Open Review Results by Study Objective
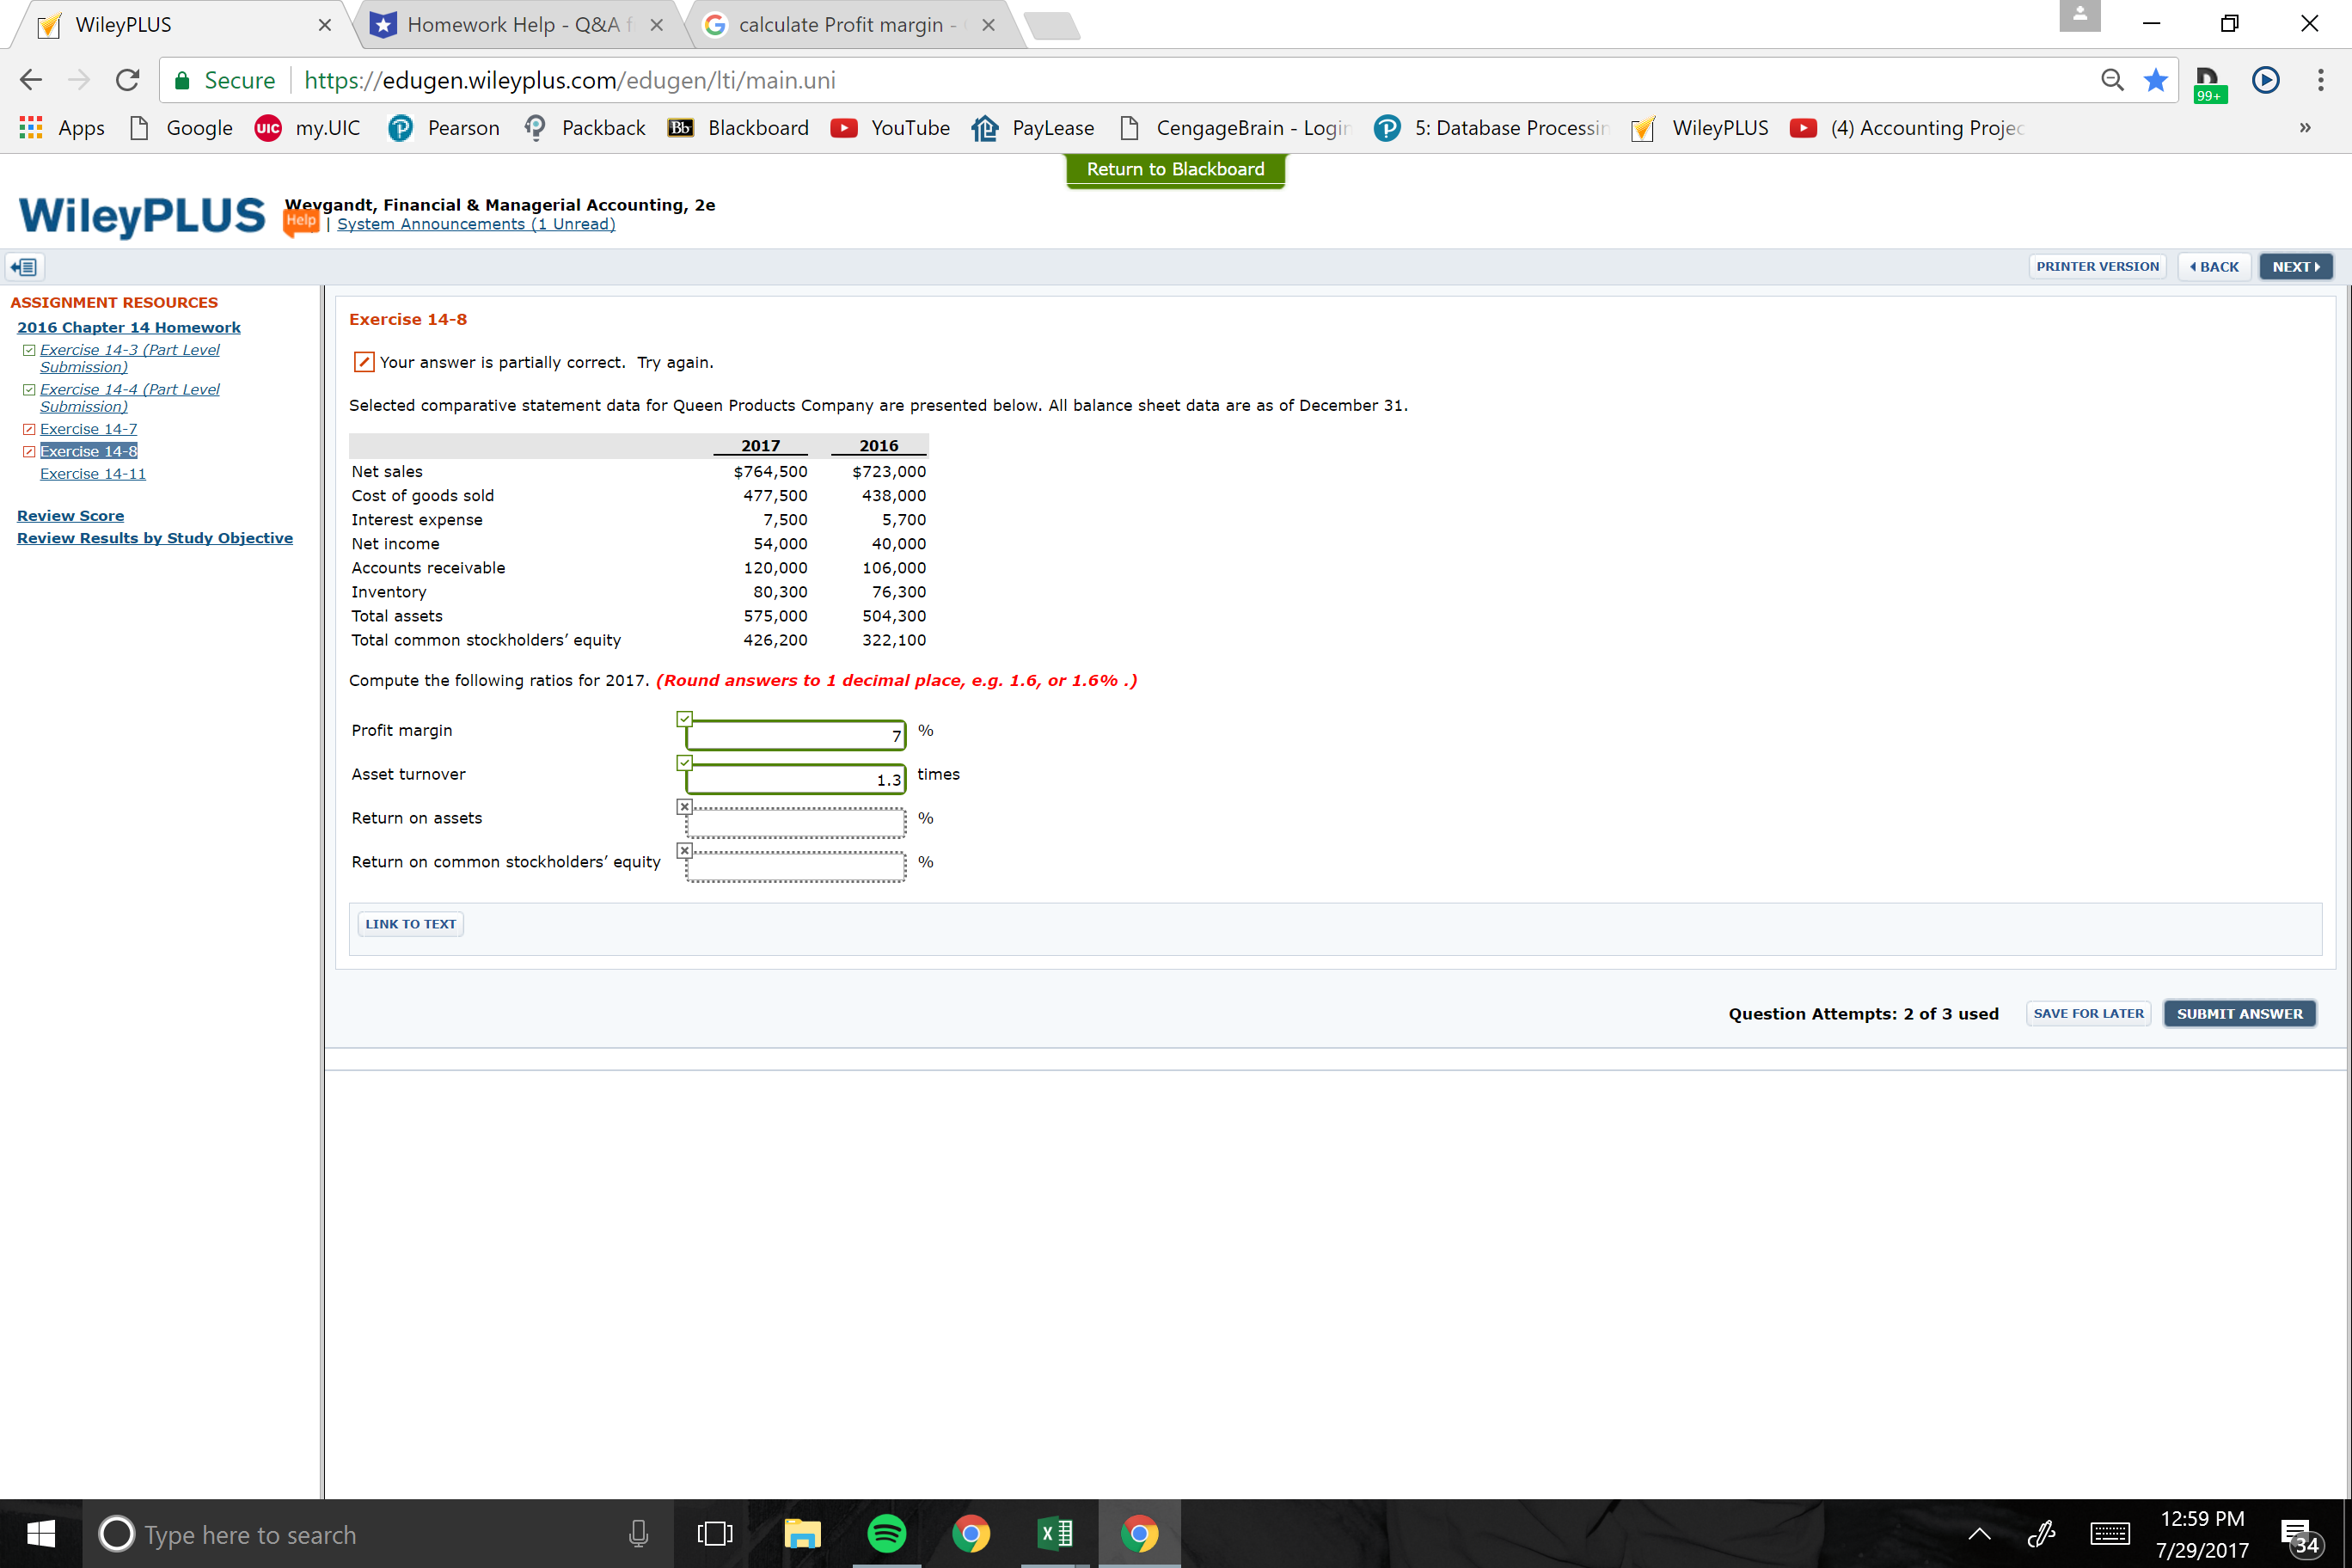Viewport: 2352px width, 1568px height. 155,537
